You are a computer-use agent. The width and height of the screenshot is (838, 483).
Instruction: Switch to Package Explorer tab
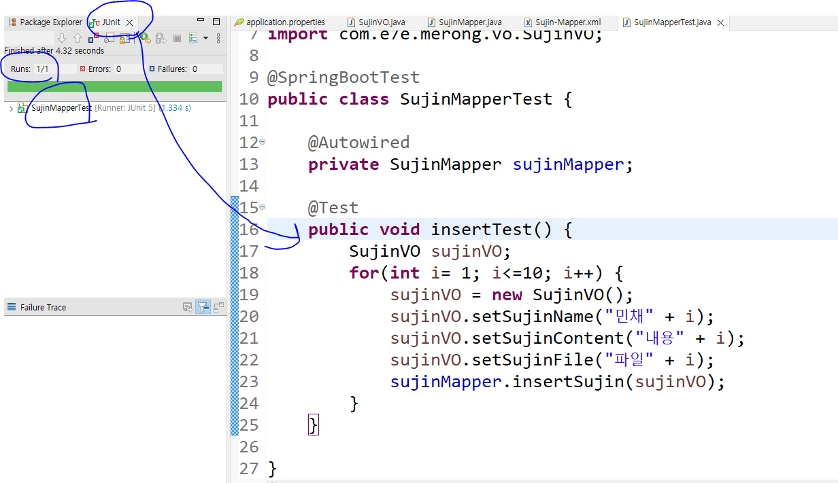[45, 22]
